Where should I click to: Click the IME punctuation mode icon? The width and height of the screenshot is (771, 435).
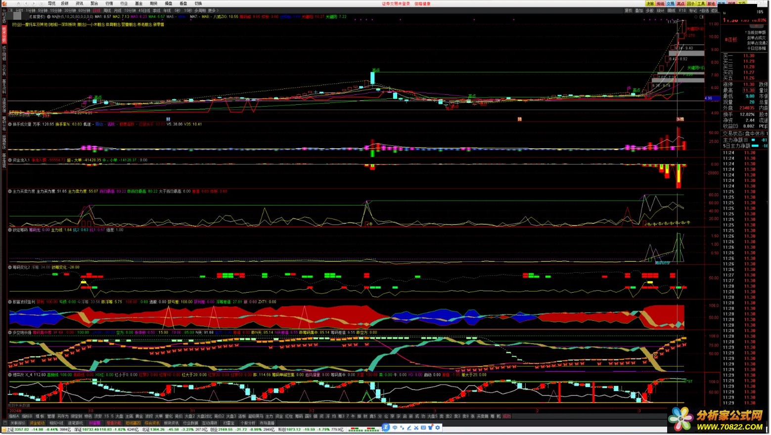point(402,428)
